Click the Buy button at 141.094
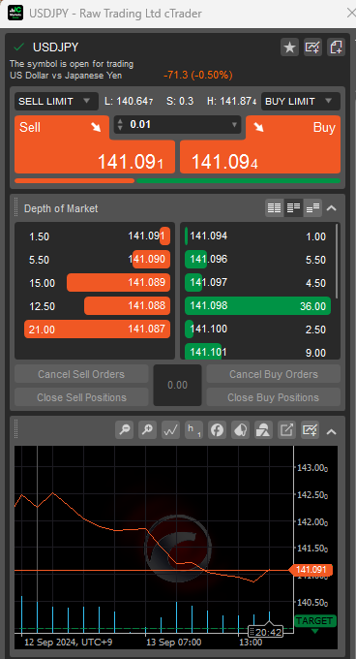Viewport: 356px width, 659px height. (x=260, y=144)
